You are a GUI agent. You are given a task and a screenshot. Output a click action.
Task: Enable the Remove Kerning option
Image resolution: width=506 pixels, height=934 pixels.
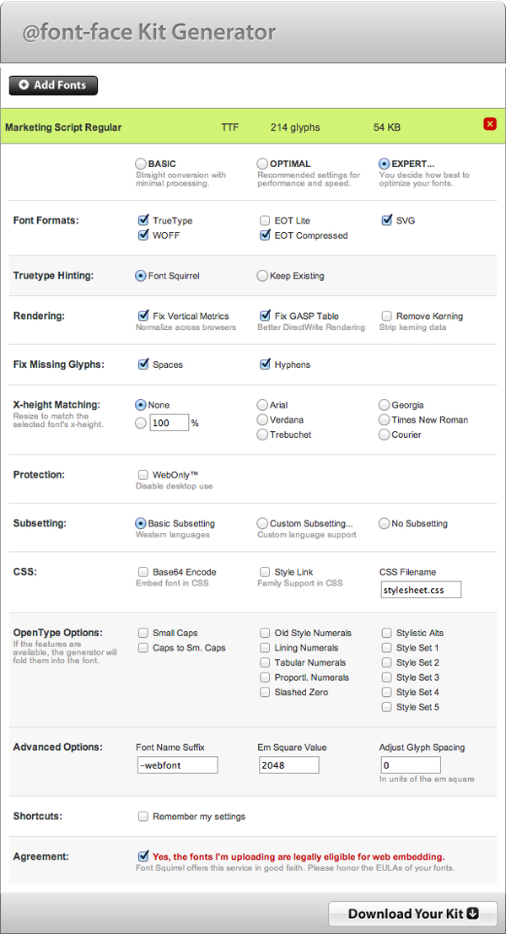(387, 316)
